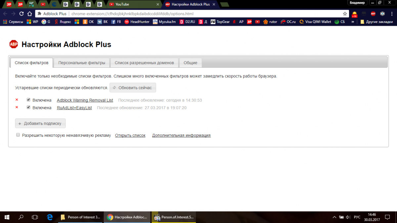Click the eye-shaped extension icon
Screen dimensions: 397x223
[x=382, y=14]
